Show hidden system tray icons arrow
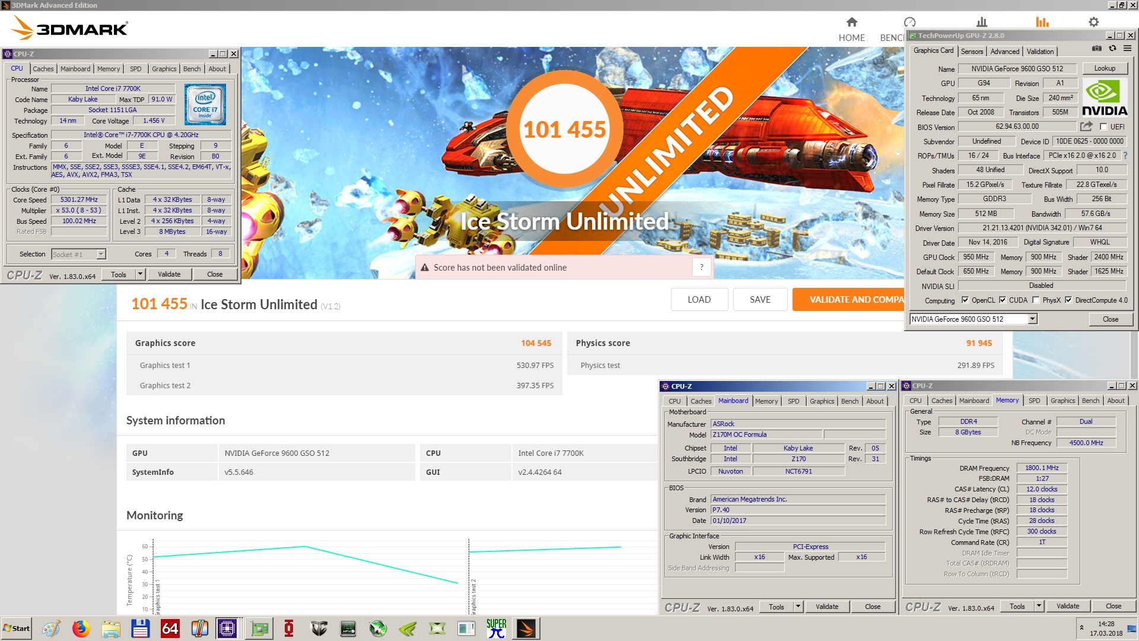This screenshot has height=641, width=1139. tap(1081, 627)
